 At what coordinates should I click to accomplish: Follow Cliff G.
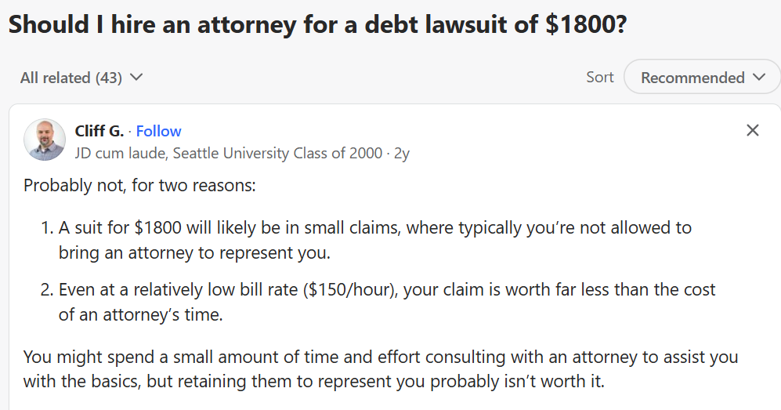point(158,131)
